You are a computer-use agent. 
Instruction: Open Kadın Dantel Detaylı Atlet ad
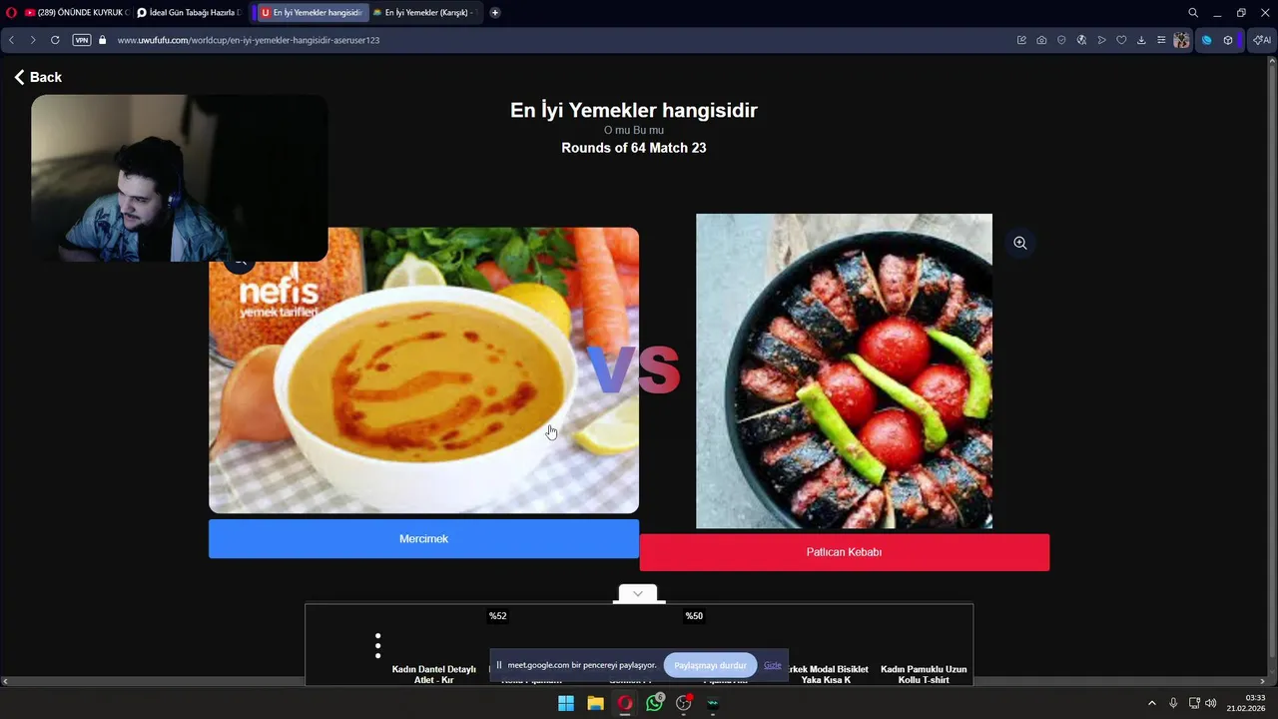tap(434, 674)
